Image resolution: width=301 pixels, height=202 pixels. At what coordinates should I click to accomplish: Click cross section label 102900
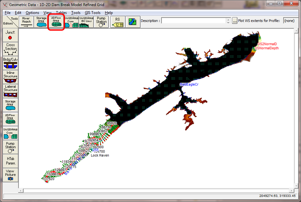(98, 147)
